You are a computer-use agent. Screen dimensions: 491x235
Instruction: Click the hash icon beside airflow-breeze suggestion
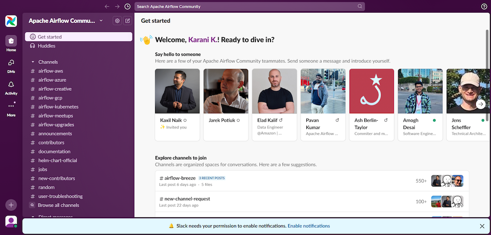click(161, 178)
